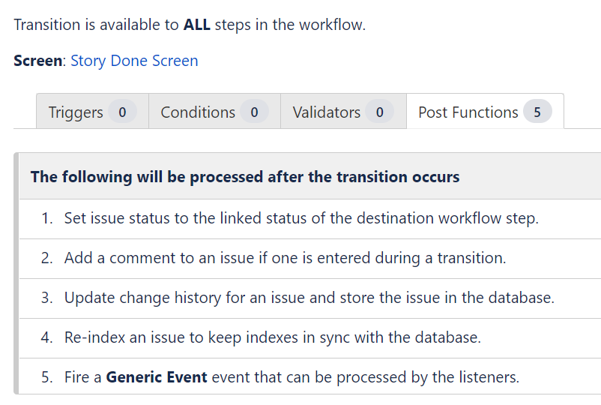
Task: Click the post functions list header
Action: pos(310,176)
